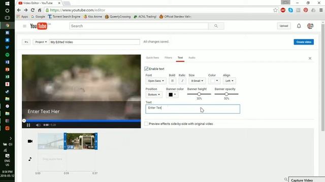
Task: Select the Video Editor browser tab
Action: [x=39, y=3]
